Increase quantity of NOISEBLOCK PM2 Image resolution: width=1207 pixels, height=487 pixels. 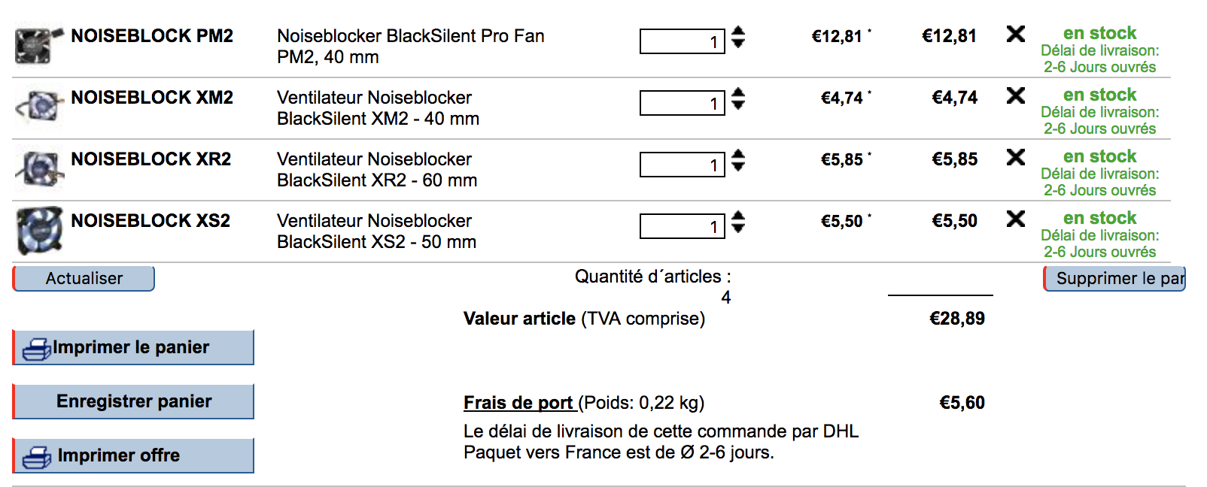pos(738,31)
